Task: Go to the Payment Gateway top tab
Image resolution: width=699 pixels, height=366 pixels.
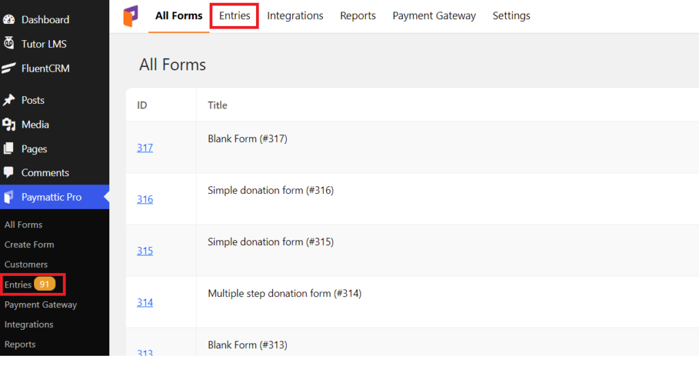Action: tap(434, 16)
